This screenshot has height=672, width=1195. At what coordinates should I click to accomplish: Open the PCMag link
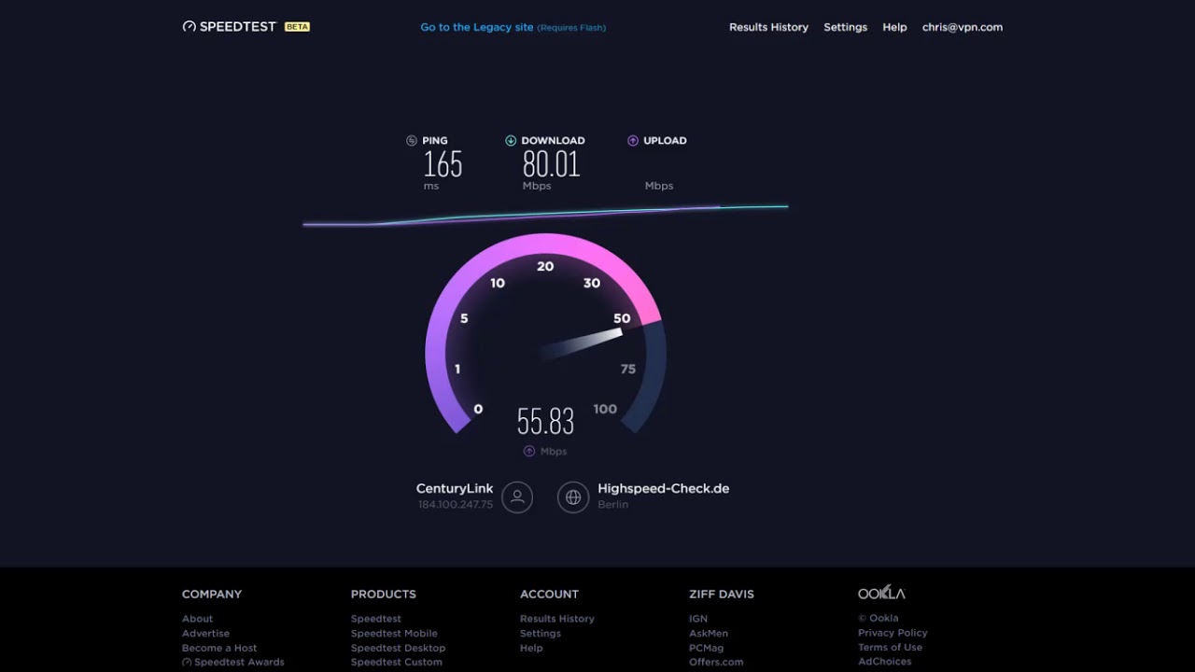pyautogui.click(x=706, y=648)
